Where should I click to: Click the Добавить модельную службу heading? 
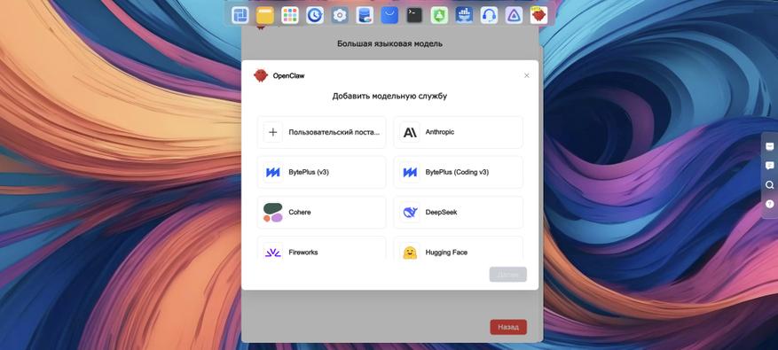(389, 97)
